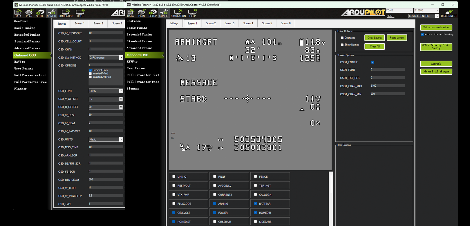
Task: Click the item list vertical scrollbar
Action: point(331,199)
